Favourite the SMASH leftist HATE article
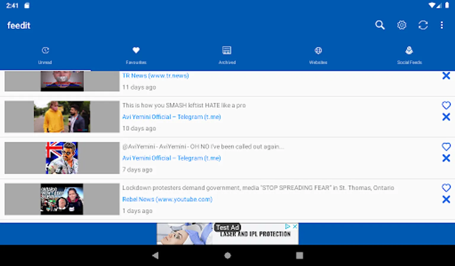 (x=446, y=105)
